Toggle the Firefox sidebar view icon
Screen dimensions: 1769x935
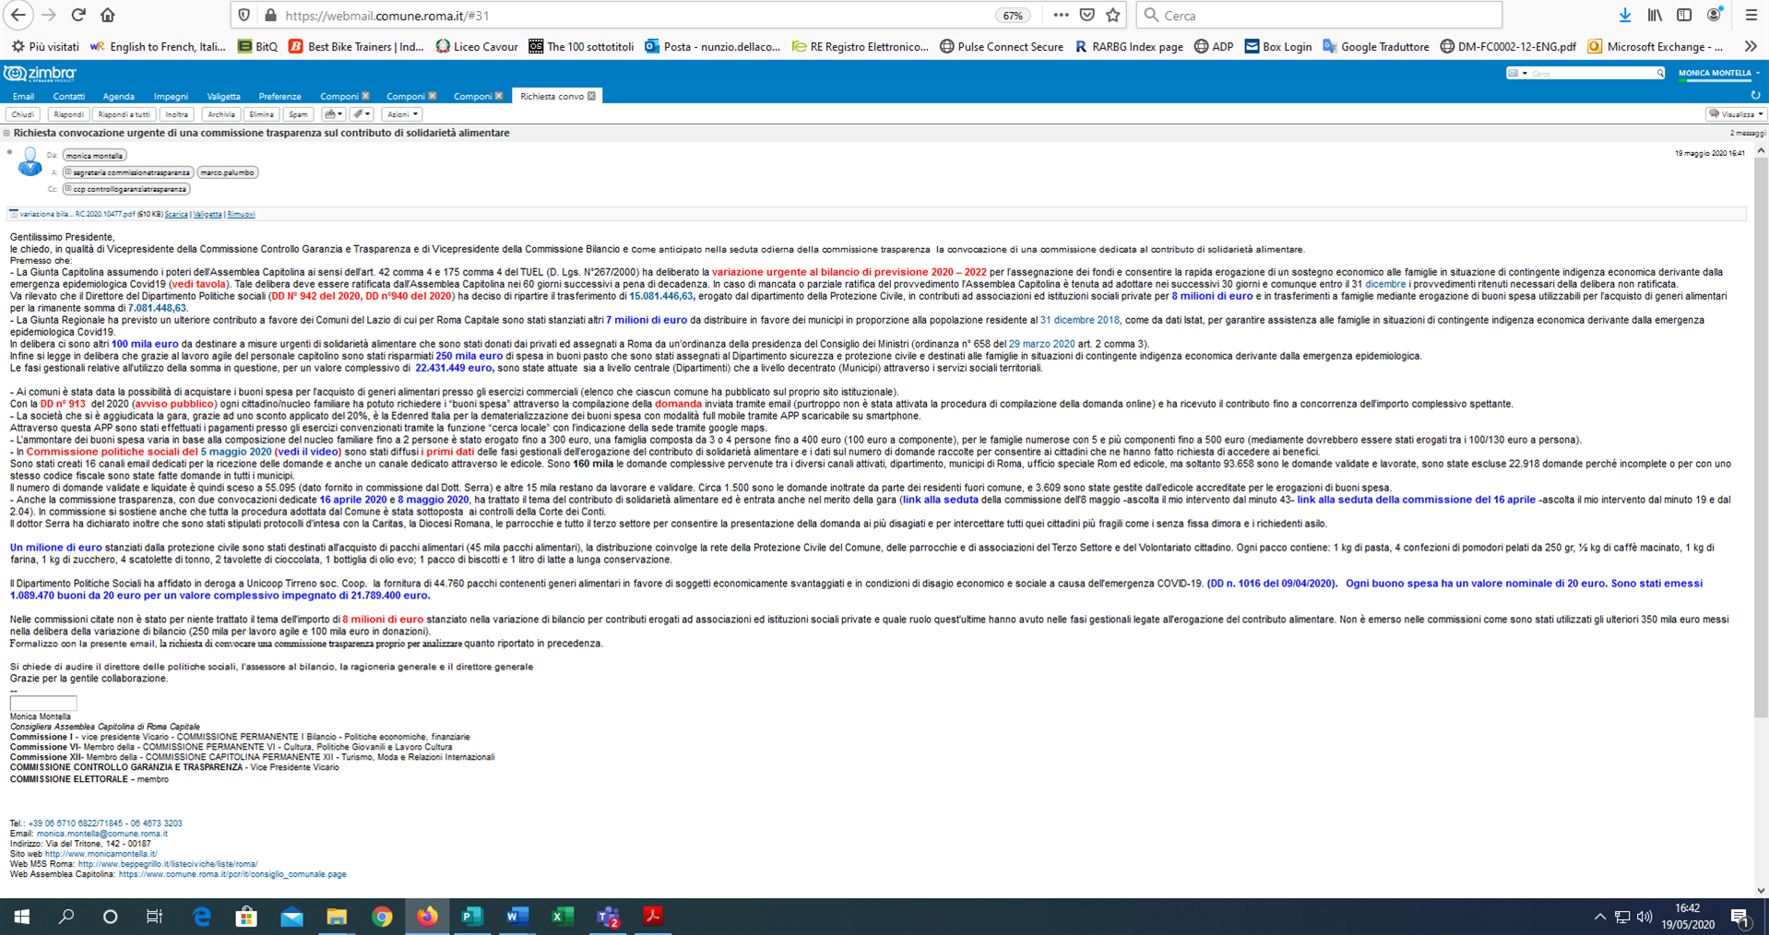(x=1684, y=15)
